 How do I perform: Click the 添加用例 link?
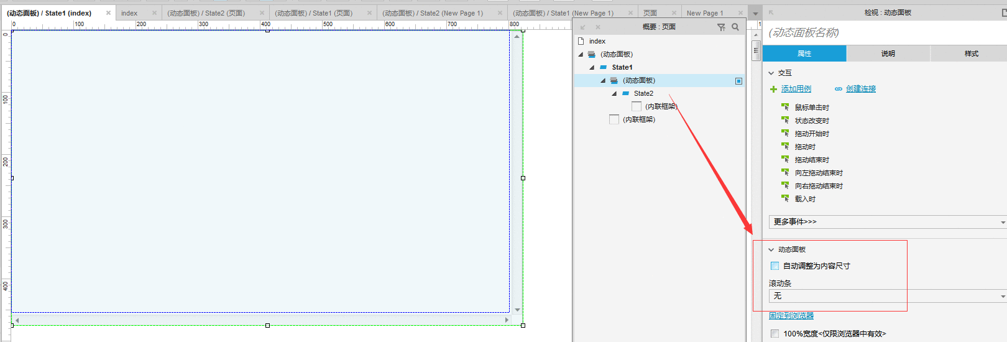click(796, 89)
